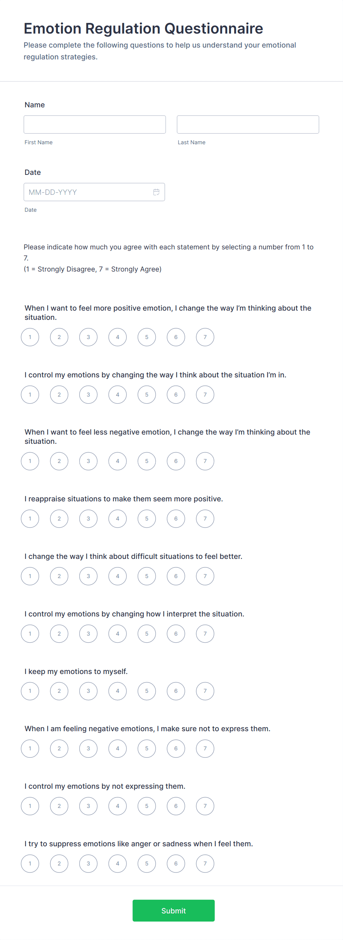Select 3 for changing thinking about difficult situations
The width and height of the screenshot is (343, 940).
pyautogui.click(x=88, y=576)
